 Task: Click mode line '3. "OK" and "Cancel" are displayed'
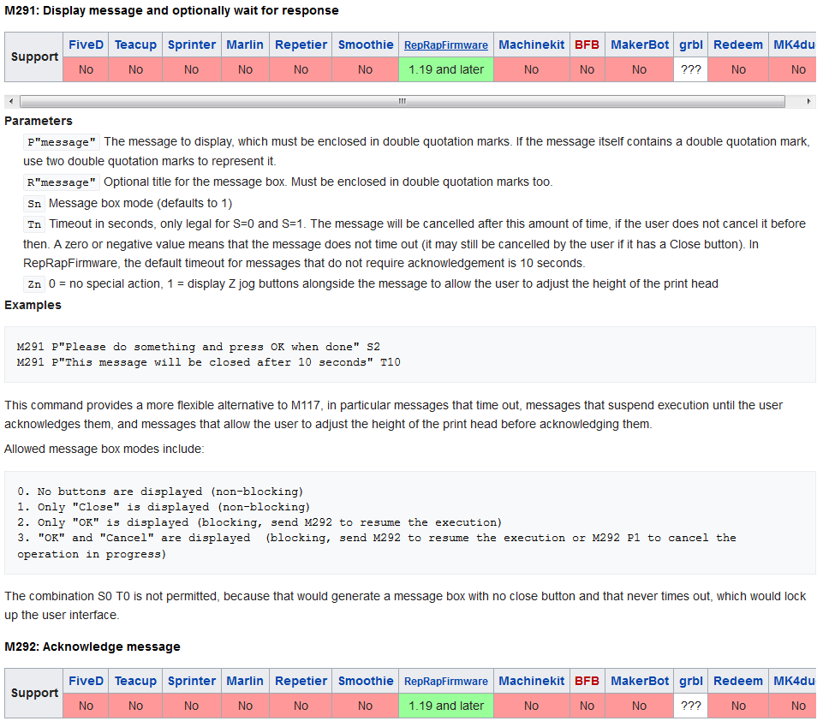(376, 545)
